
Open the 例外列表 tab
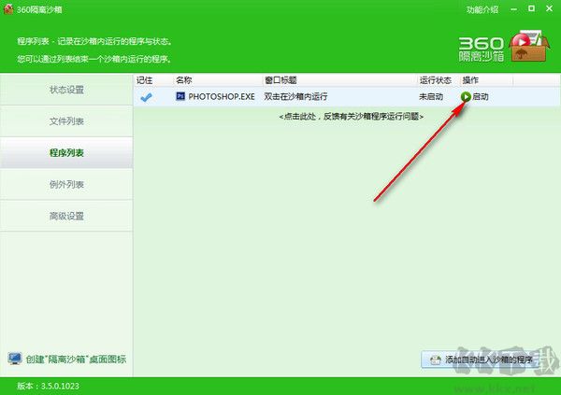click(66, 185)
